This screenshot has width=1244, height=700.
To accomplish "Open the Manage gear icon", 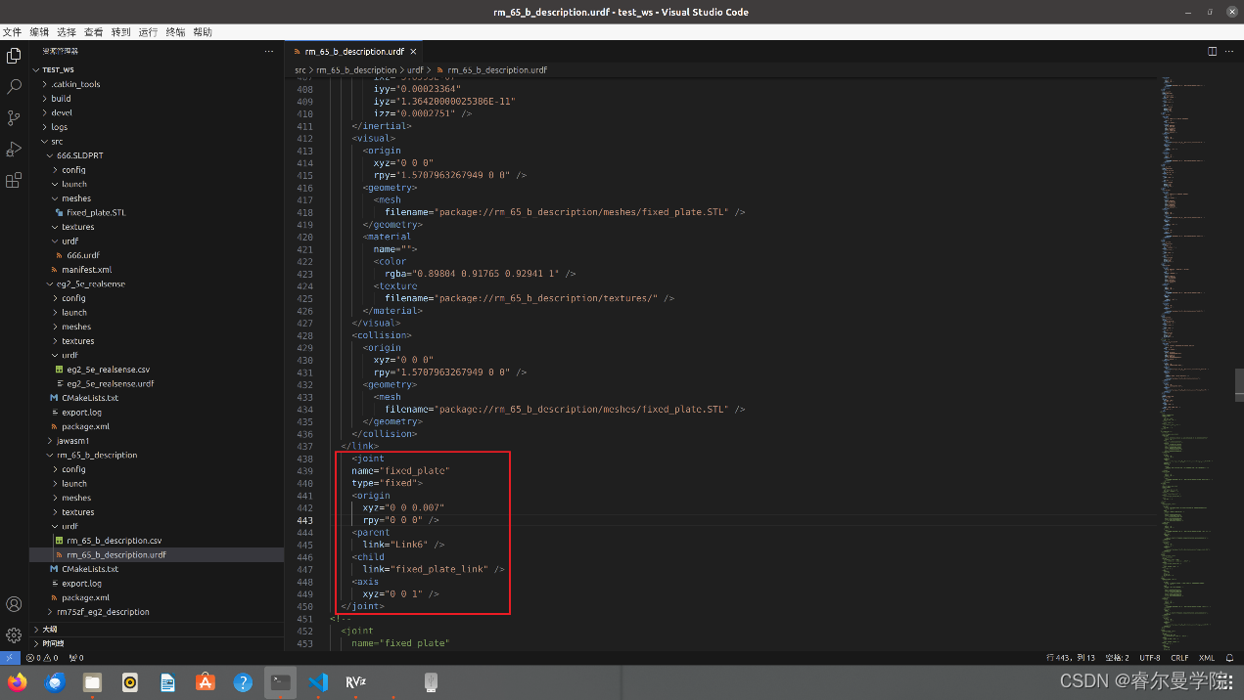I will point(14,635).
